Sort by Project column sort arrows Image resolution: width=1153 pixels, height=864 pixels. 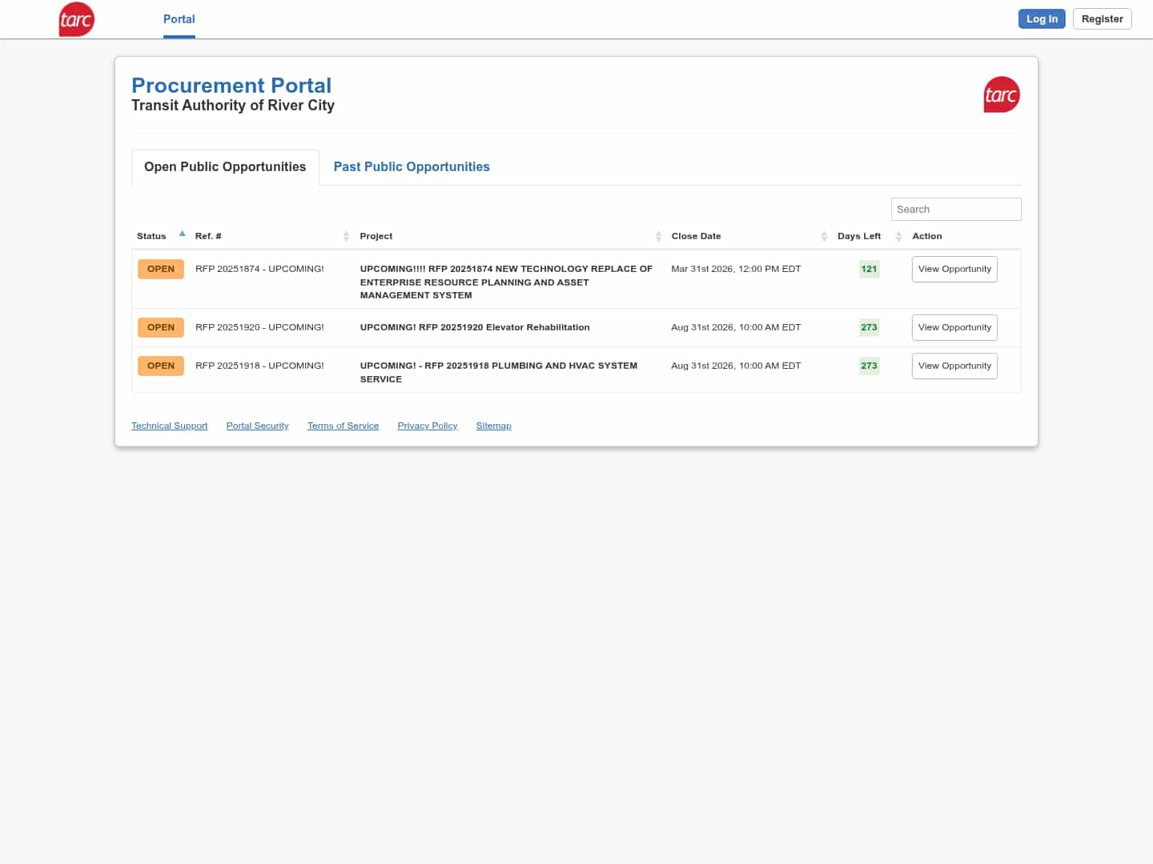point(658,236)
